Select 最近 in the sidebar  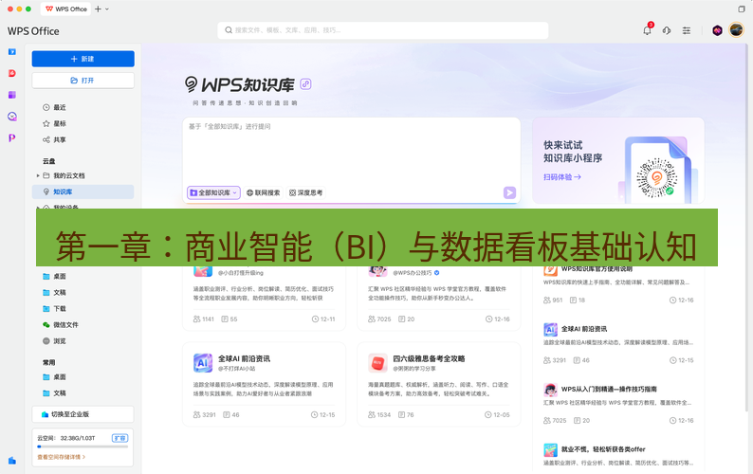[x=83, y=107]
